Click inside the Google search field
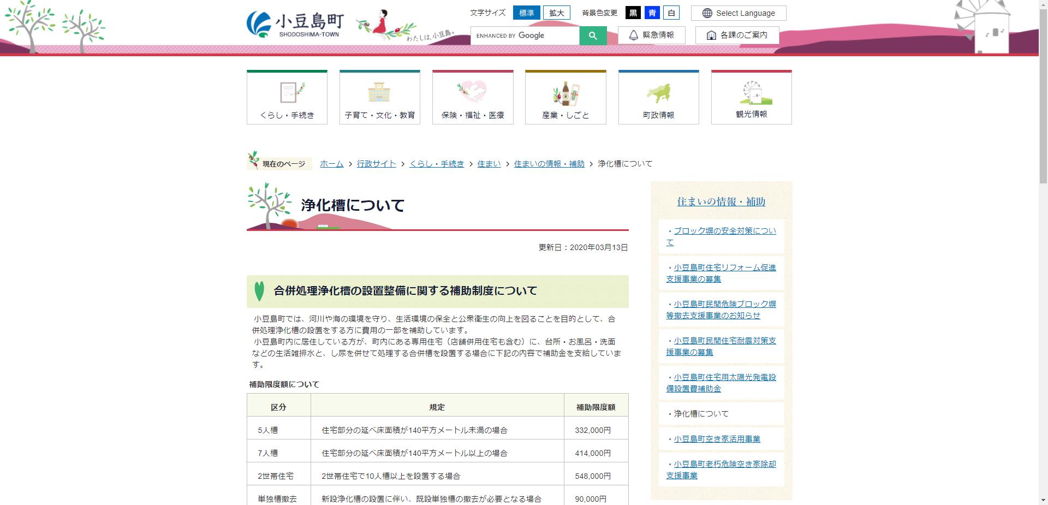Screen dimensions: 1048x505 [x=524, y=35]
